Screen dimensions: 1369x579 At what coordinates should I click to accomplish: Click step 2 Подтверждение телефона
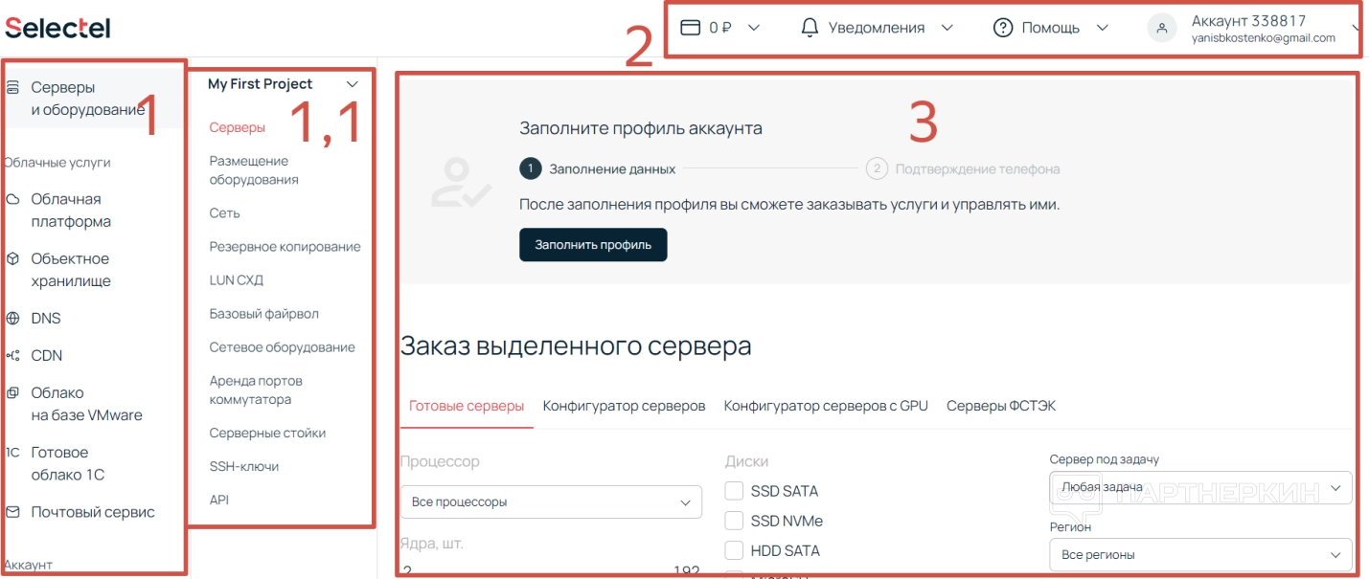963,169
